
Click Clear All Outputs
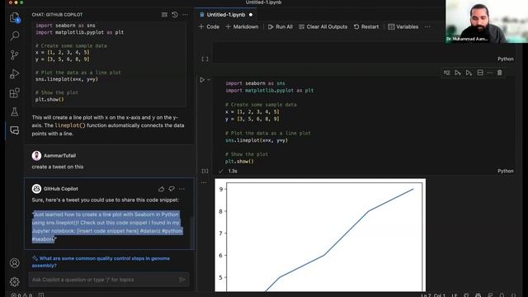(323, 27)
